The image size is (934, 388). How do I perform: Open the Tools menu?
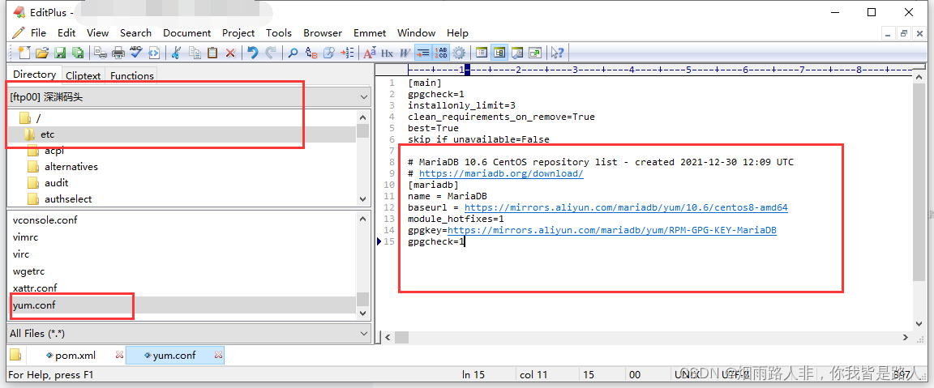coord(279,32)
